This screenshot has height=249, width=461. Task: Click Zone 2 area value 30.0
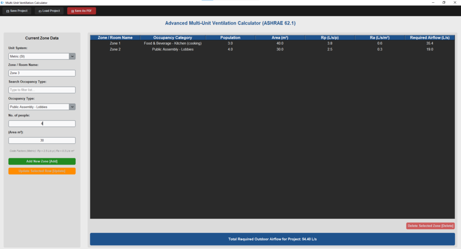tap(280, 49)
